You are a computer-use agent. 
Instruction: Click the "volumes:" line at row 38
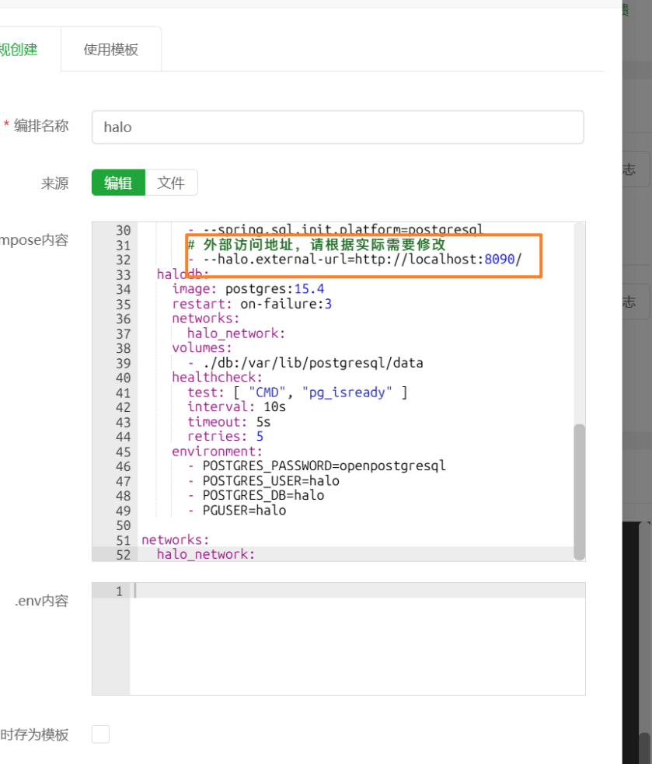pyautogui.click(x=202, y=348)
